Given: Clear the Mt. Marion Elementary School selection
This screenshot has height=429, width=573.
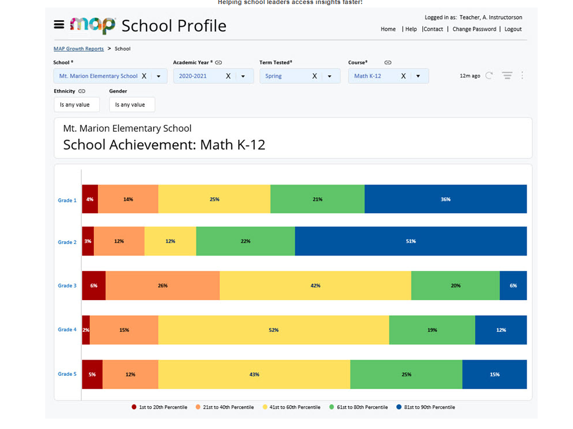Looking at the screenshot, I should click(144, 76).
